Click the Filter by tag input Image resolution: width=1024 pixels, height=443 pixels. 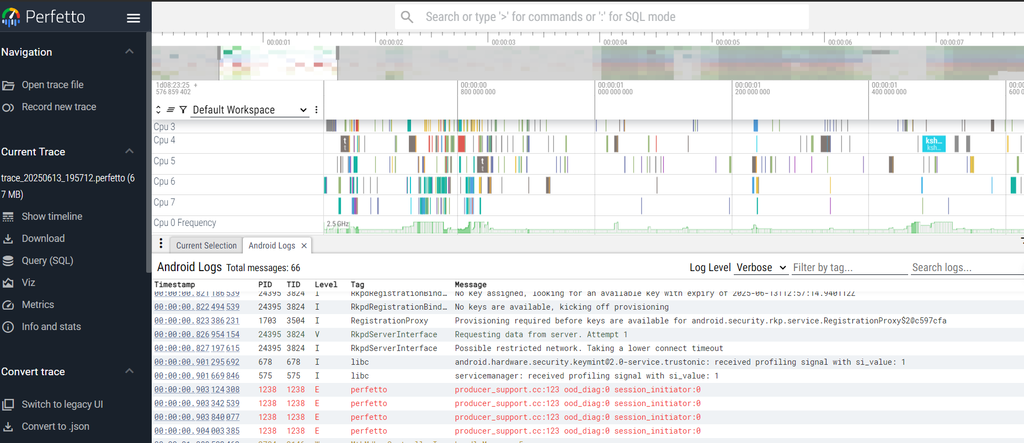[x=850, y=267]
